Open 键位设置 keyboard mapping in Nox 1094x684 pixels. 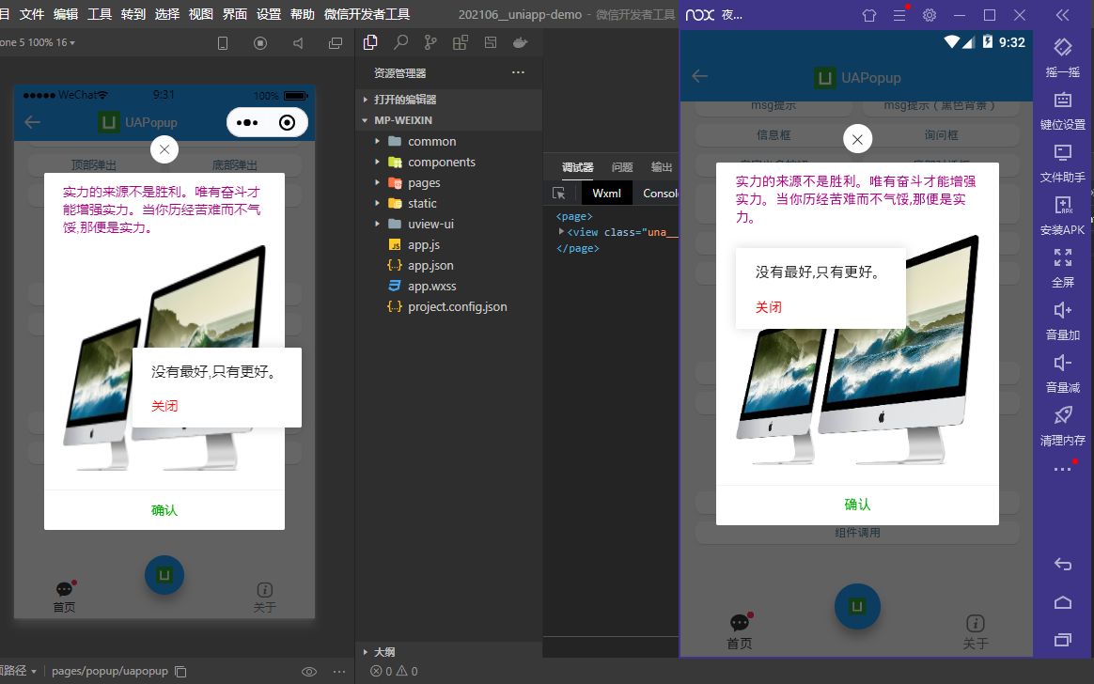click(1063, 106)
